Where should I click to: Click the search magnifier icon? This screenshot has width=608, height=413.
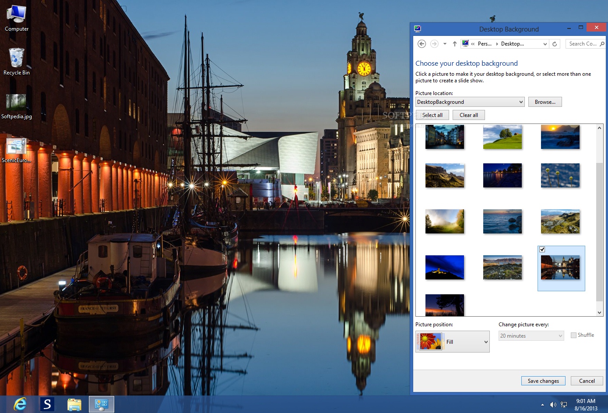pyautogui.click(x=602, y=44)
